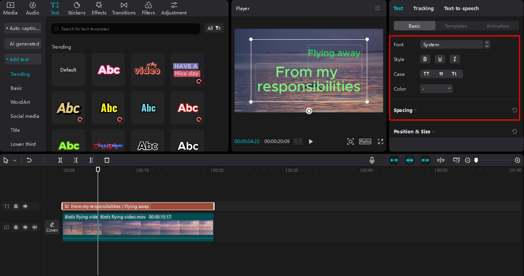Hide the text track with eye icon
524x276 pixels.
point(25,206)
